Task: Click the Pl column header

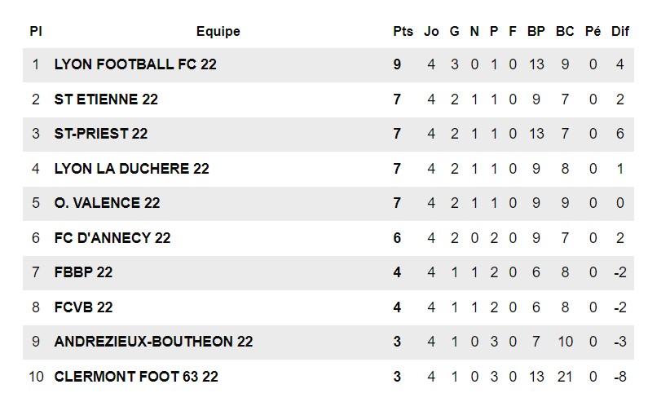Action: 36,32
